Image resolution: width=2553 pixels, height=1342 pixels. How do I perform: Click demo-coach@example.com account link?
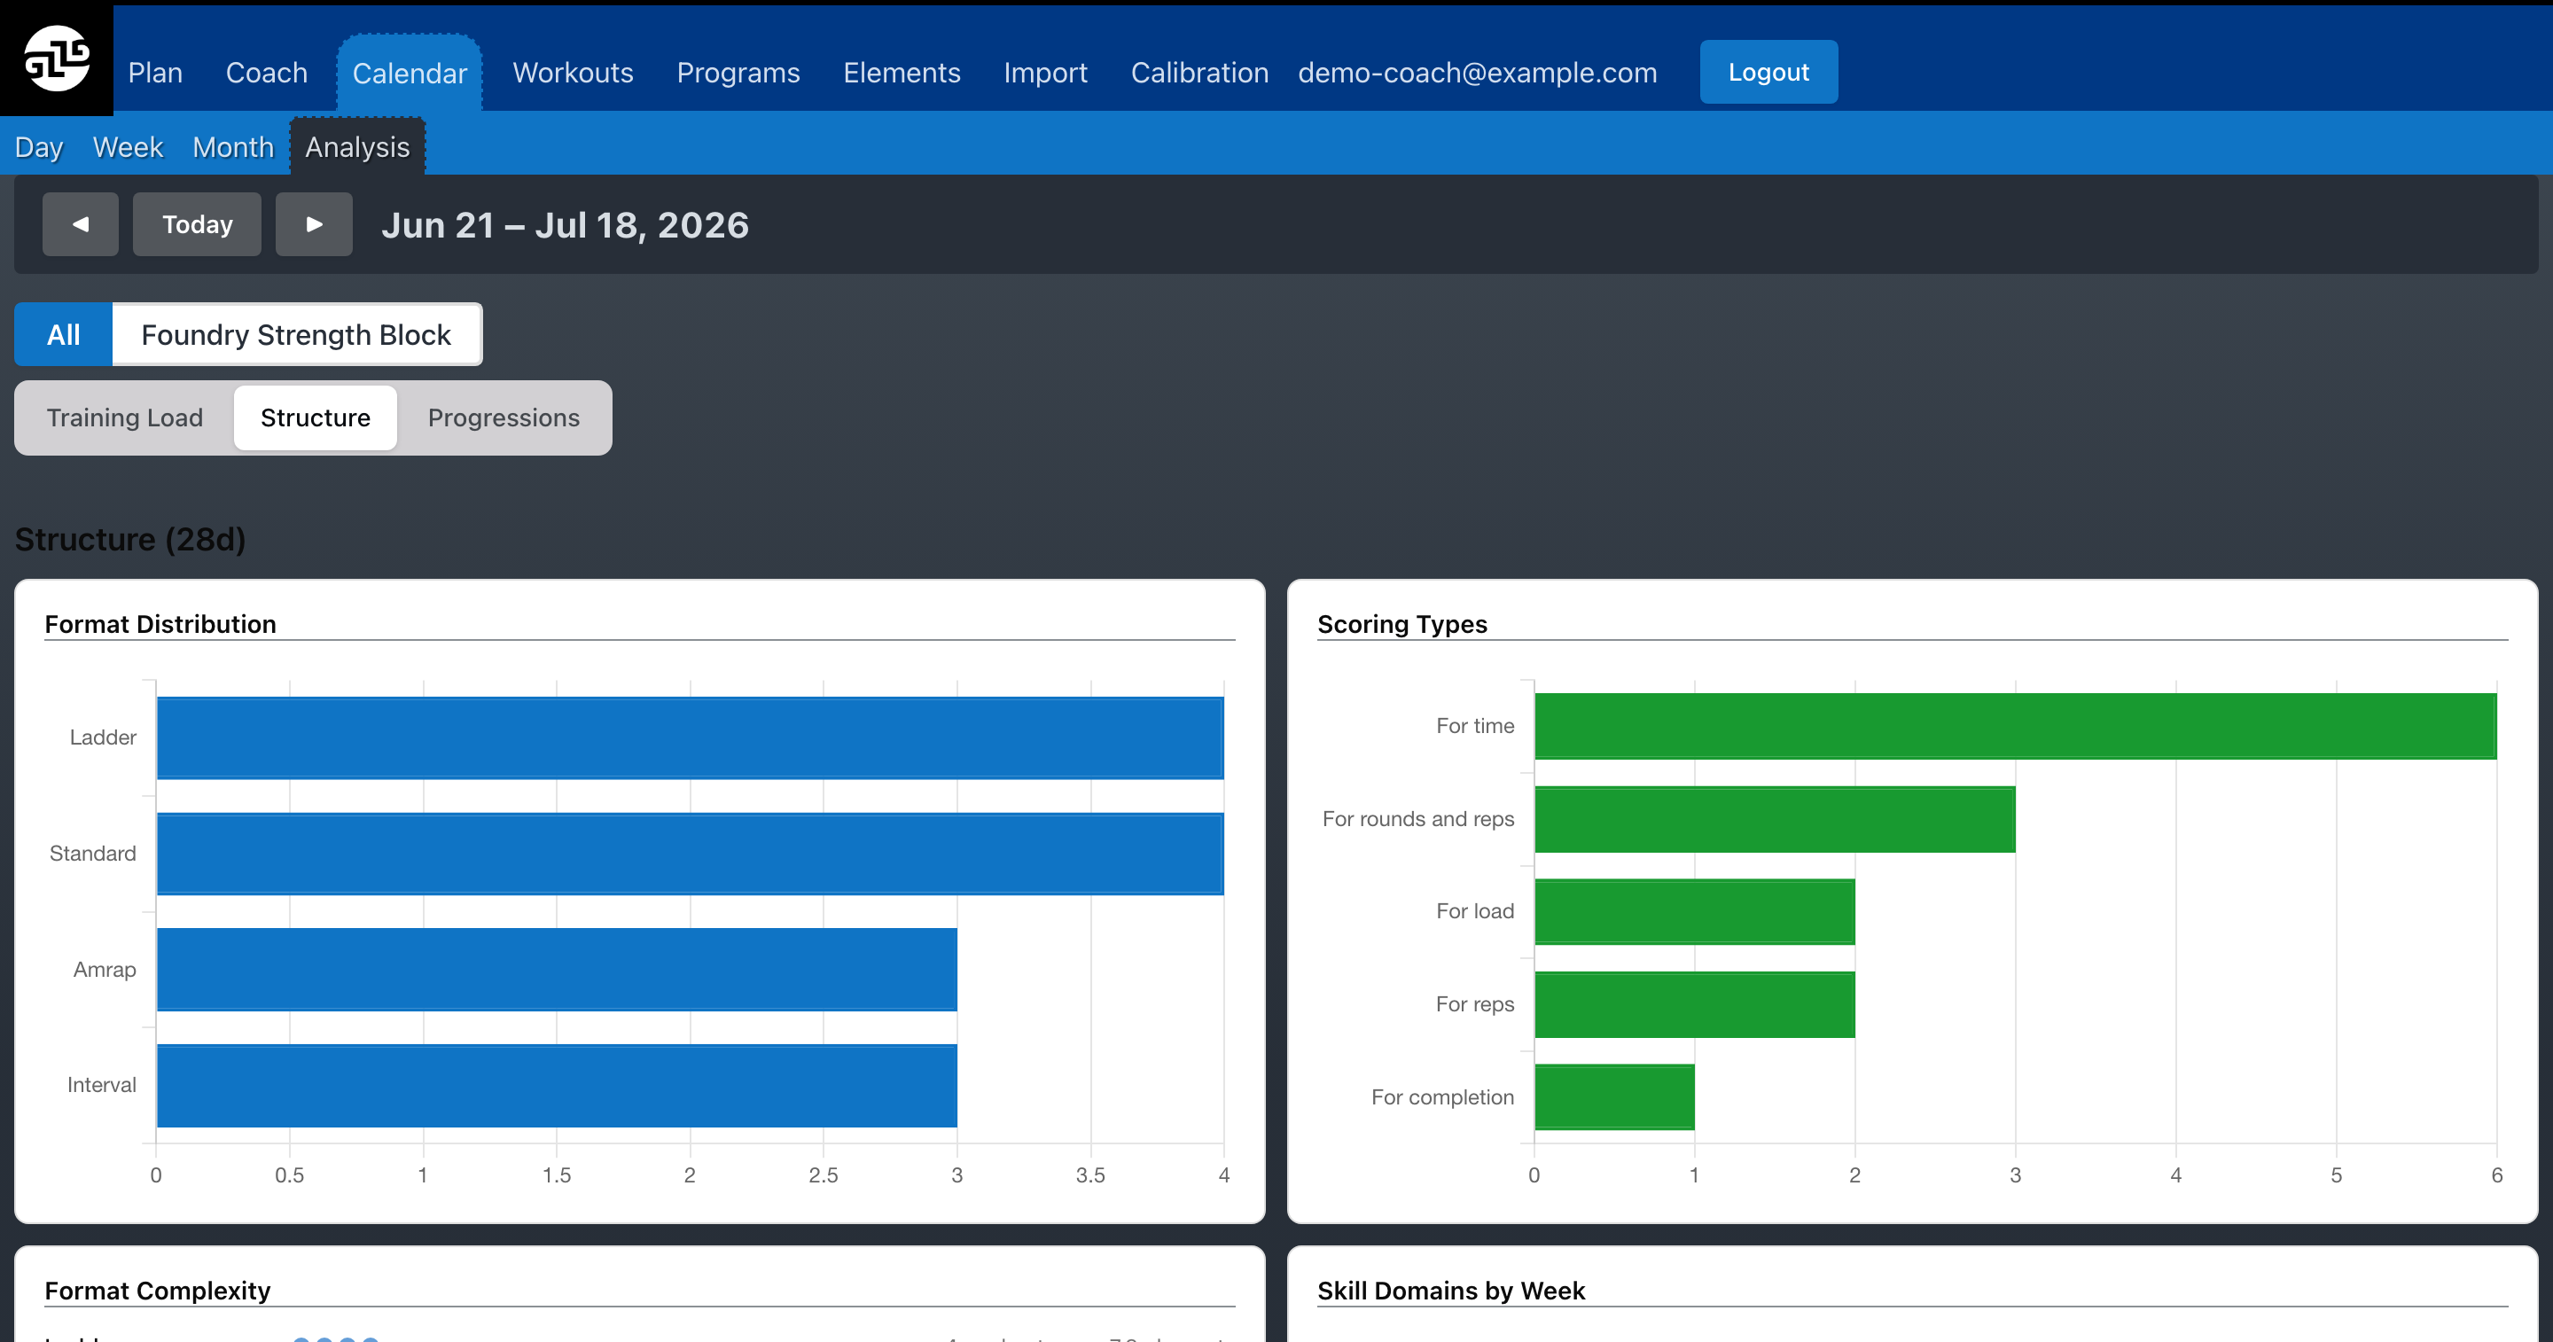click(1478, 73)
